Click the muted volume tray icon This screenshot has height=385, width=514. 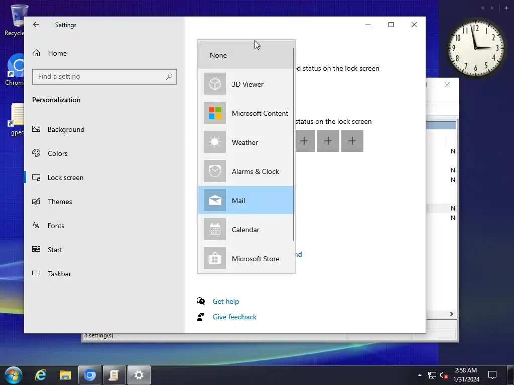coord(444,375)
